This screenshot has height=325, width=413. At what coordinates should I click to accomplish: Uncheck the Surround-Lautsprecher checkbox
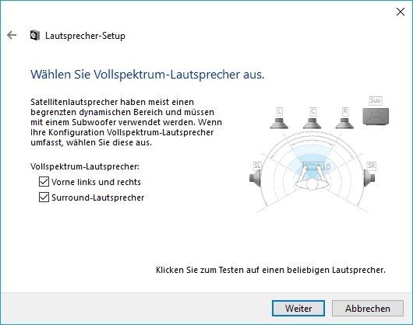pos(44,197)
